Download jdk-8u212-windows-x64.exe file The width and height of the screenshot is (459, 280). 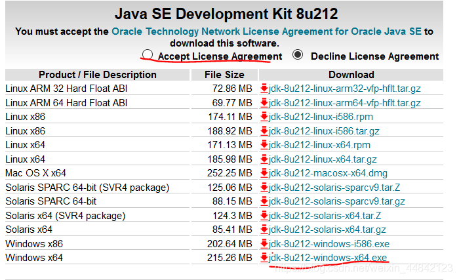click(x=328, y=258)
